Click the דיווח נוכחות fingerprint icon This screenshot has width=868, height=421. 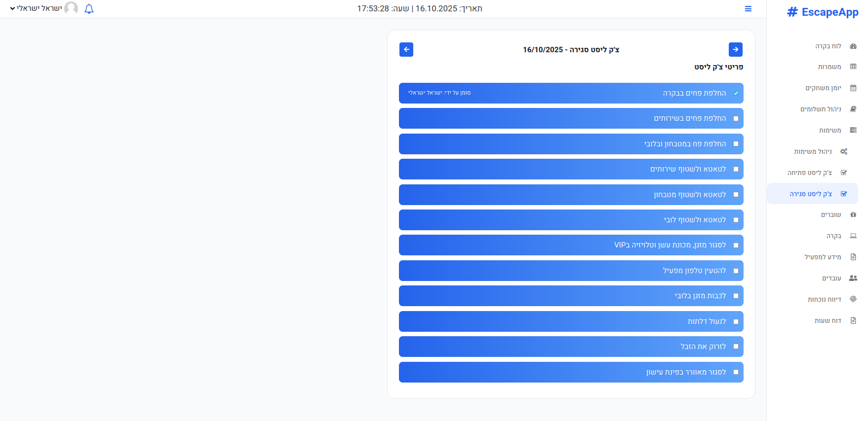click(853, 299)
